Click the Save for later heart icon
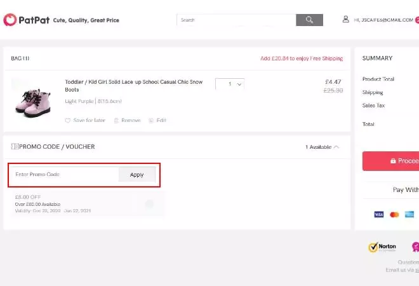The image size is (419, 286). [67, 120]
